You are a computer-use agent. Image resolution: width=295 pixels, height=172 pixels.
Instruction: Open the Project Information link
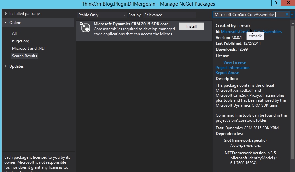[x=232, y=68]
